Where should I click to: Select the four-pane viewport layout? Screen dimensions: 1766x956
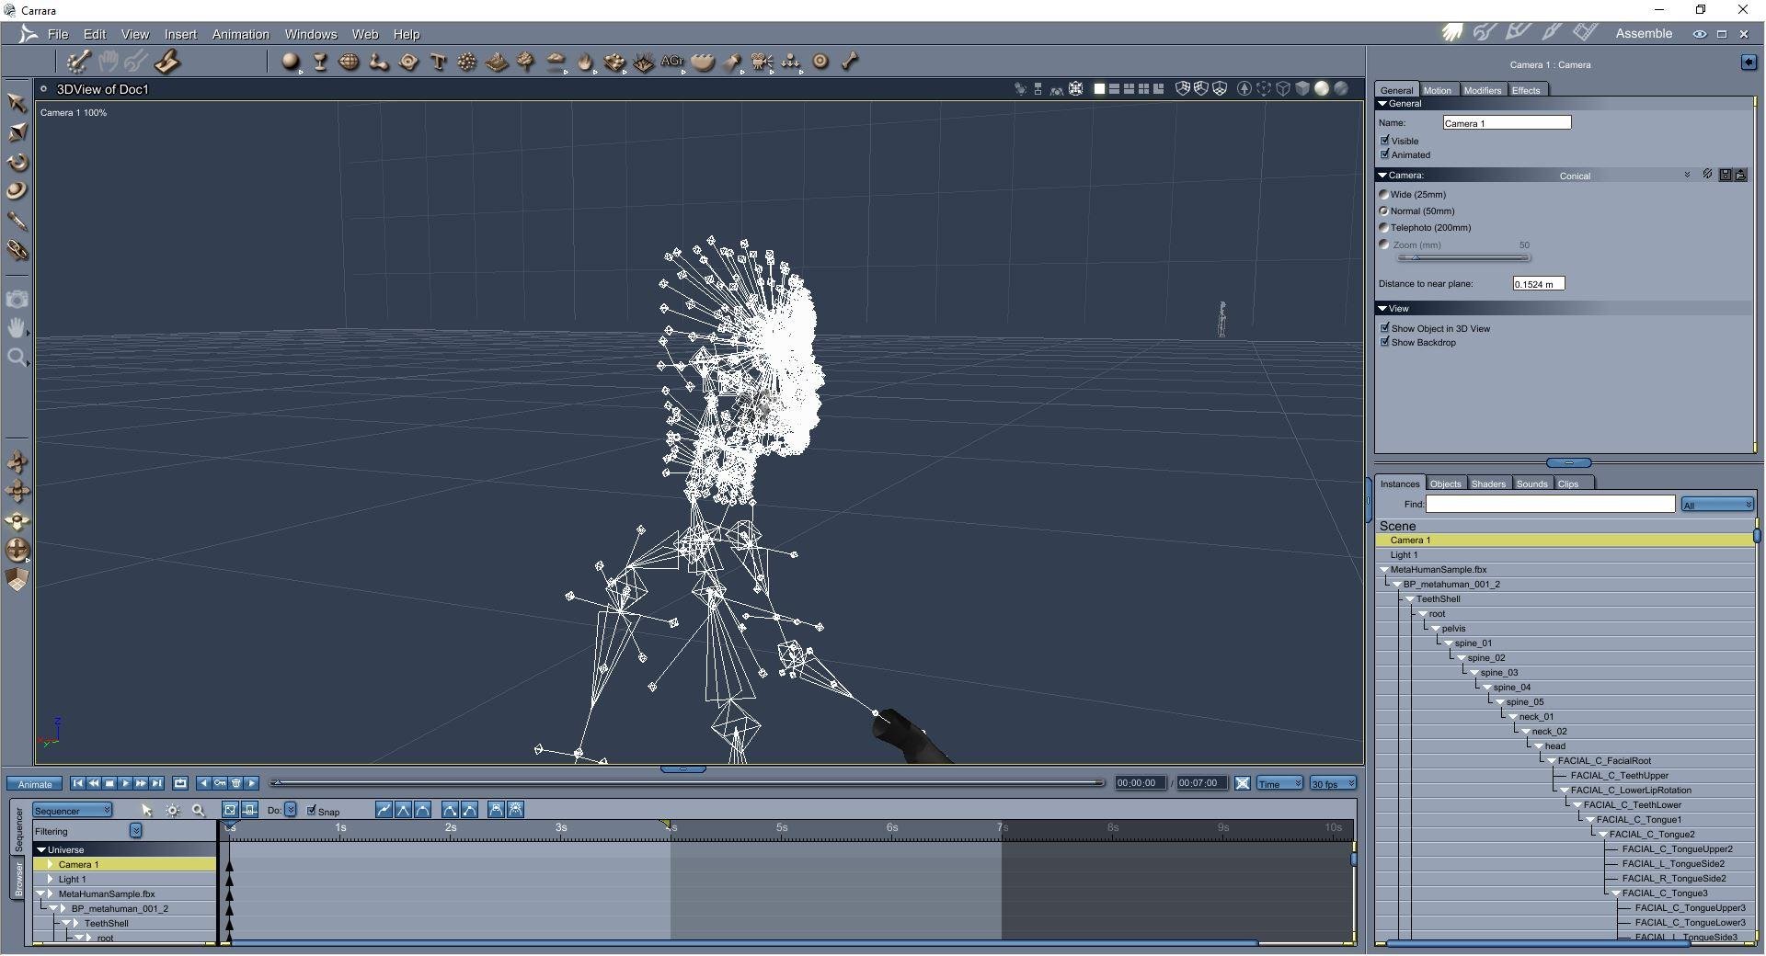click(1143, 88)
